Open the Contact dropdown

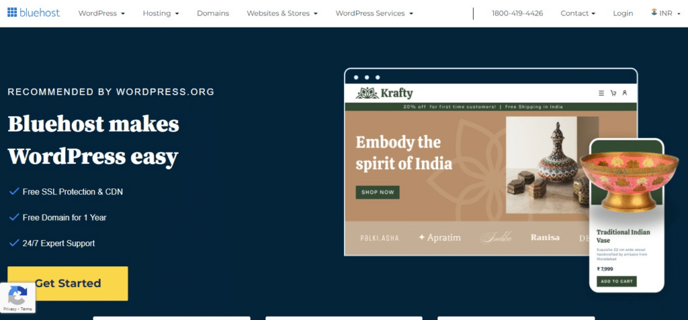[x=578, y=13]
